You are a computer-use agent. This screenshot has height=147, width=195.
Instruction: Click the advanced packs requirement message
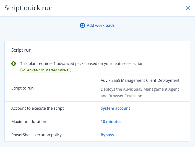coord(82,64)
